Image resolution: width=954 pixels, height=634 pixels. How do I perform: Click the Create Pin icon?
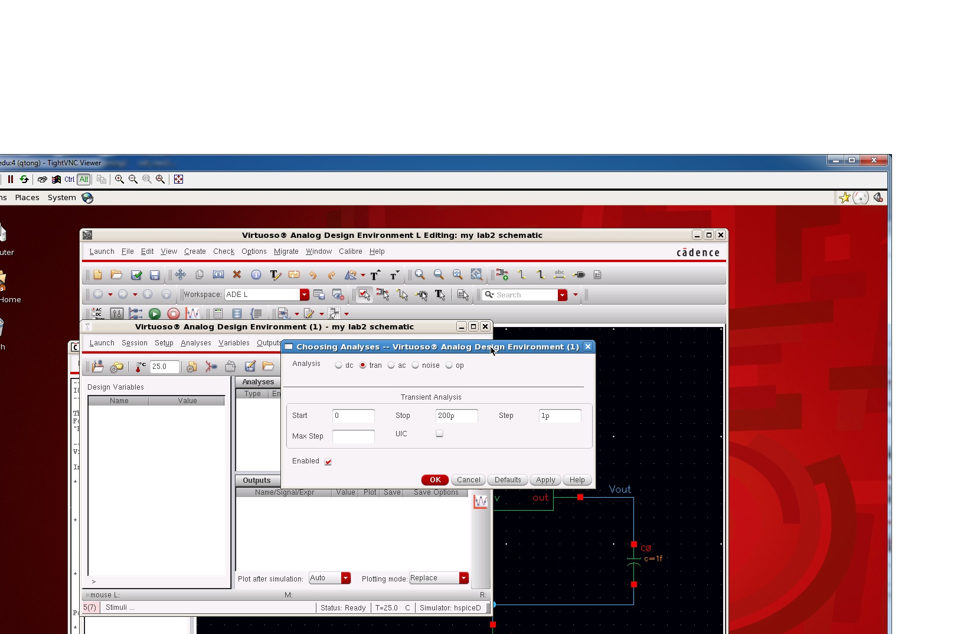579,274
